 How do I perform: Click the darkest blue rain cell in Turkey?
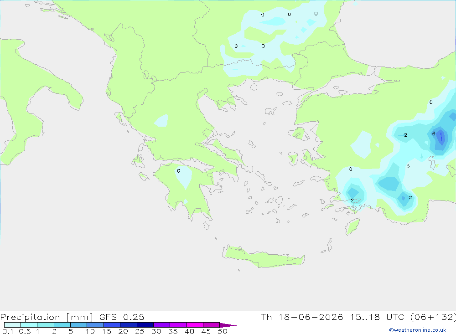(x=441, y=137)
